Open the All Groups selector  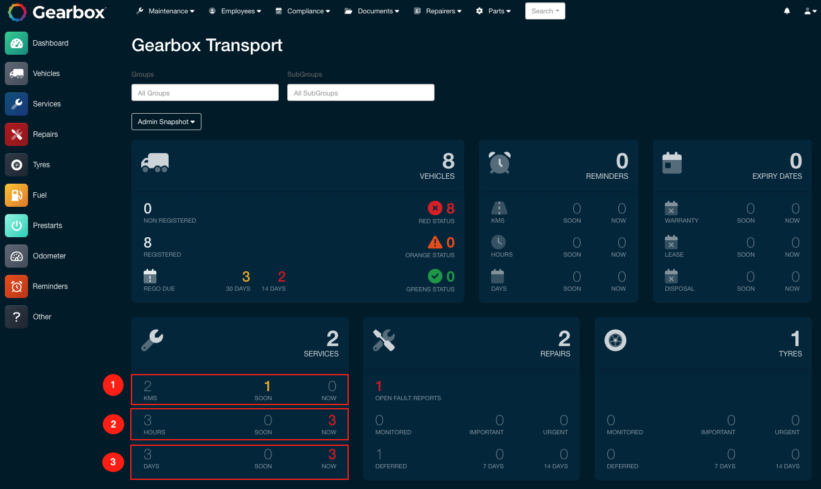coord(205,92)
